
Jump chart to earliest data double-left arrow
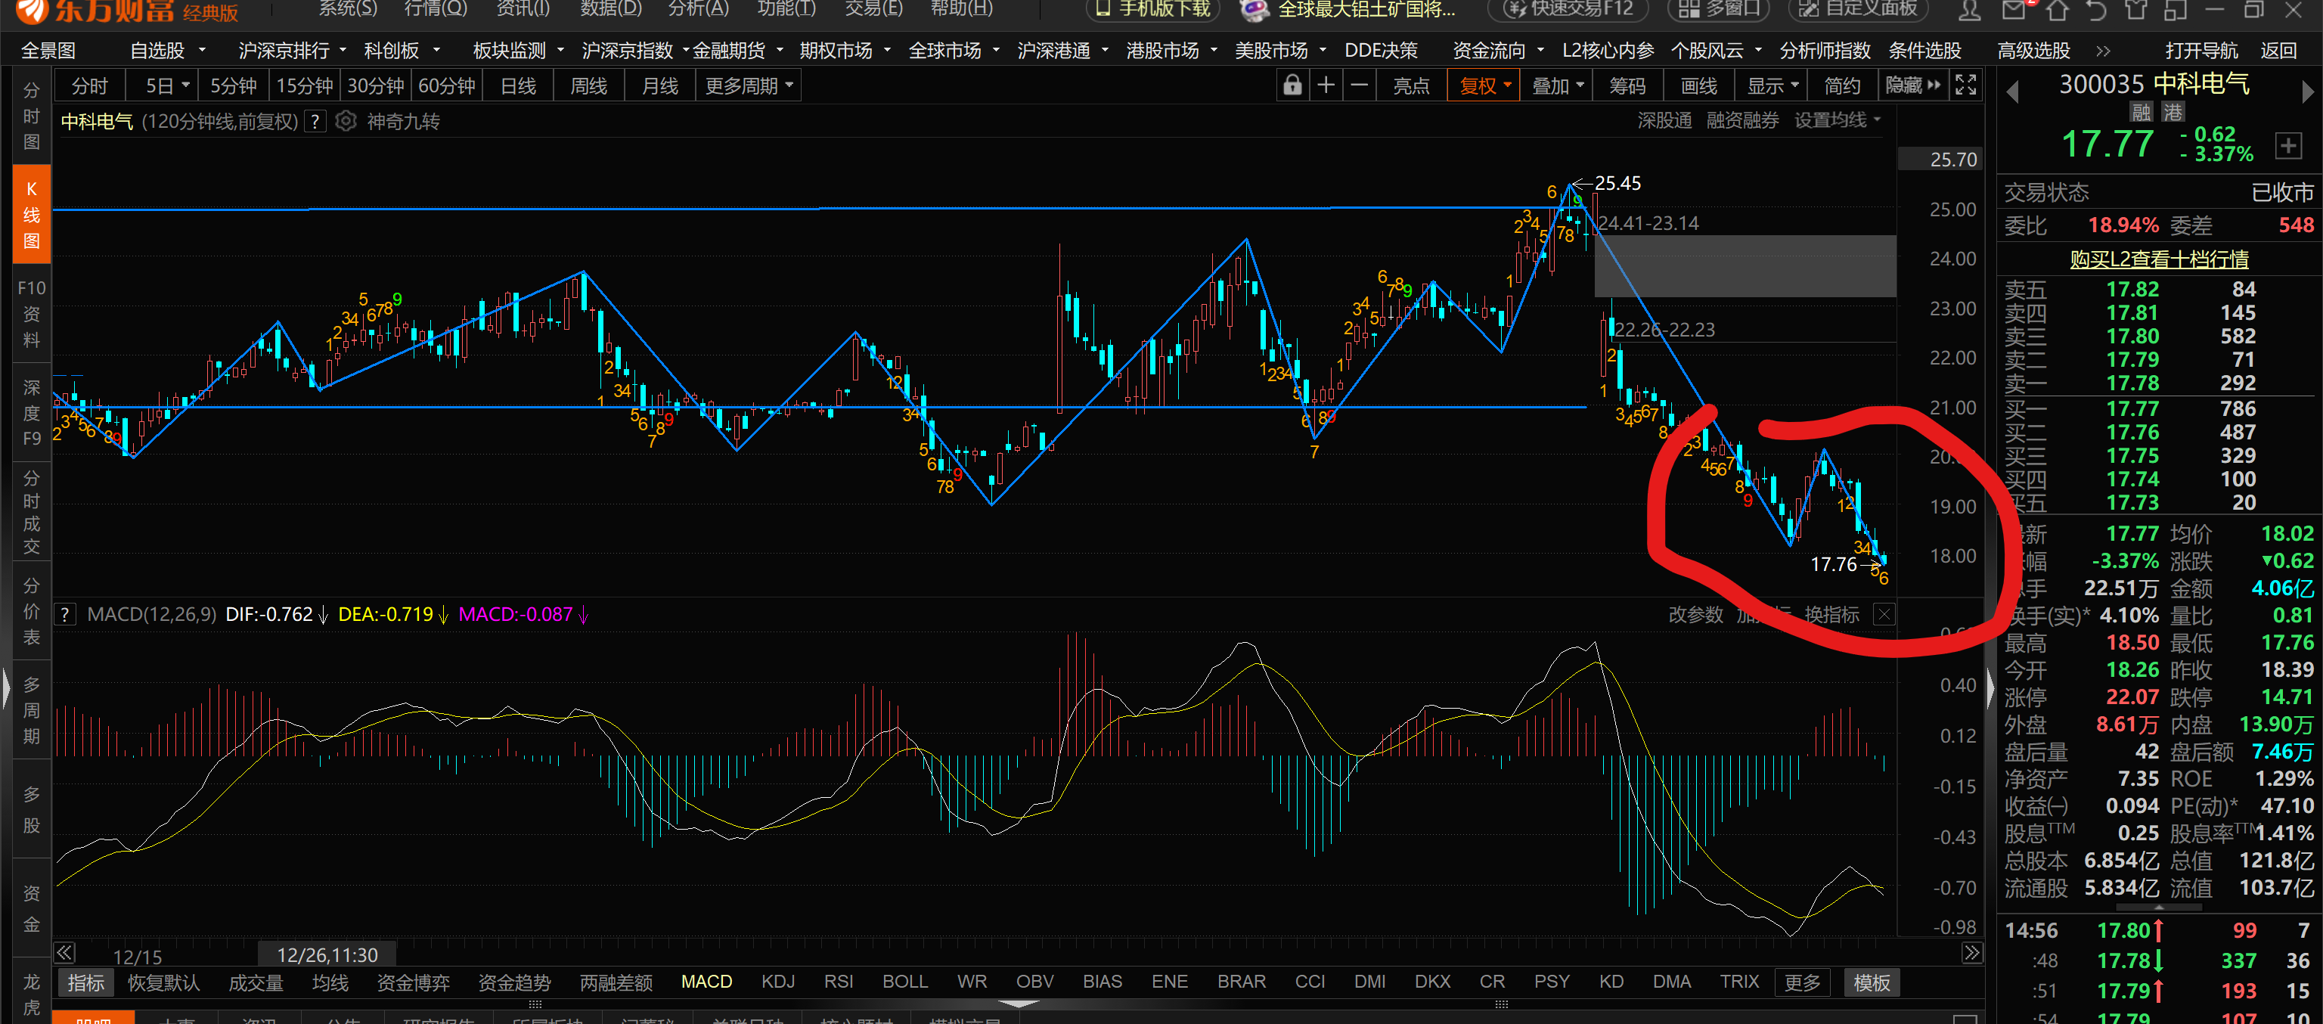coord(64,954)
